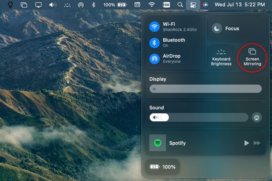Open Screen Mirroring icon in menu bar
The width and height of the screenshot is (272, 181).
pyautogui.click(x=24, y=5)
